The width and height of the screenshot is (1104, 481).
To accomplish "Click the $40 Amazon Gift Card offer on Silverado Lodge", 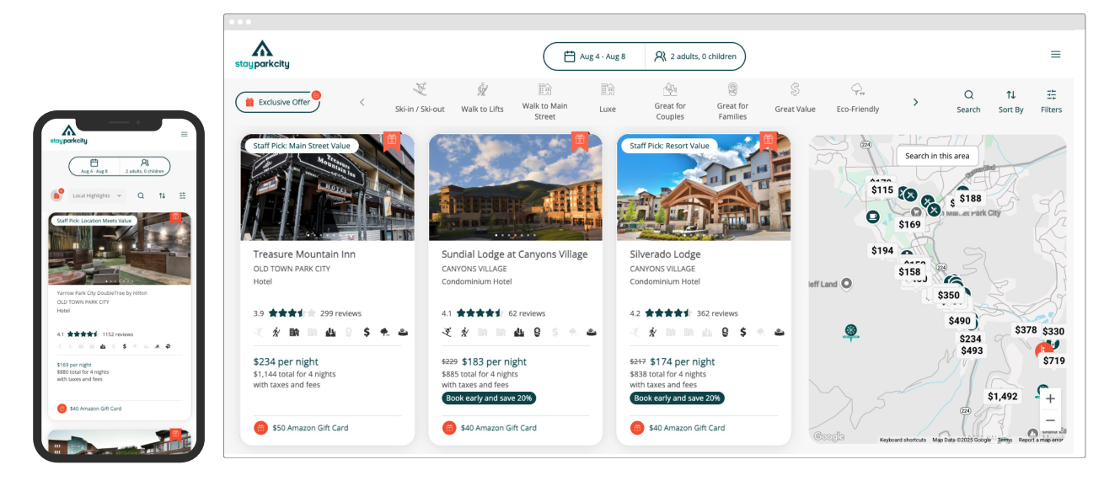I will click(678, 428).
